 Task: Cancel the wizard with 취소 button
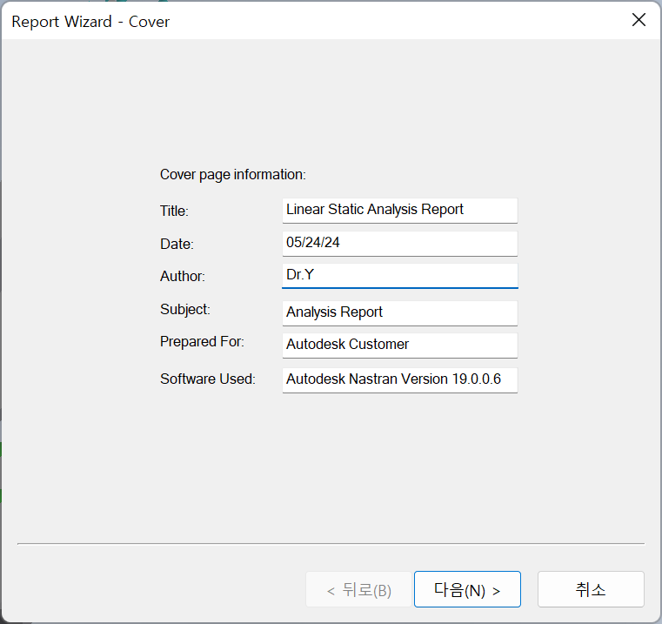click(591, 589)
